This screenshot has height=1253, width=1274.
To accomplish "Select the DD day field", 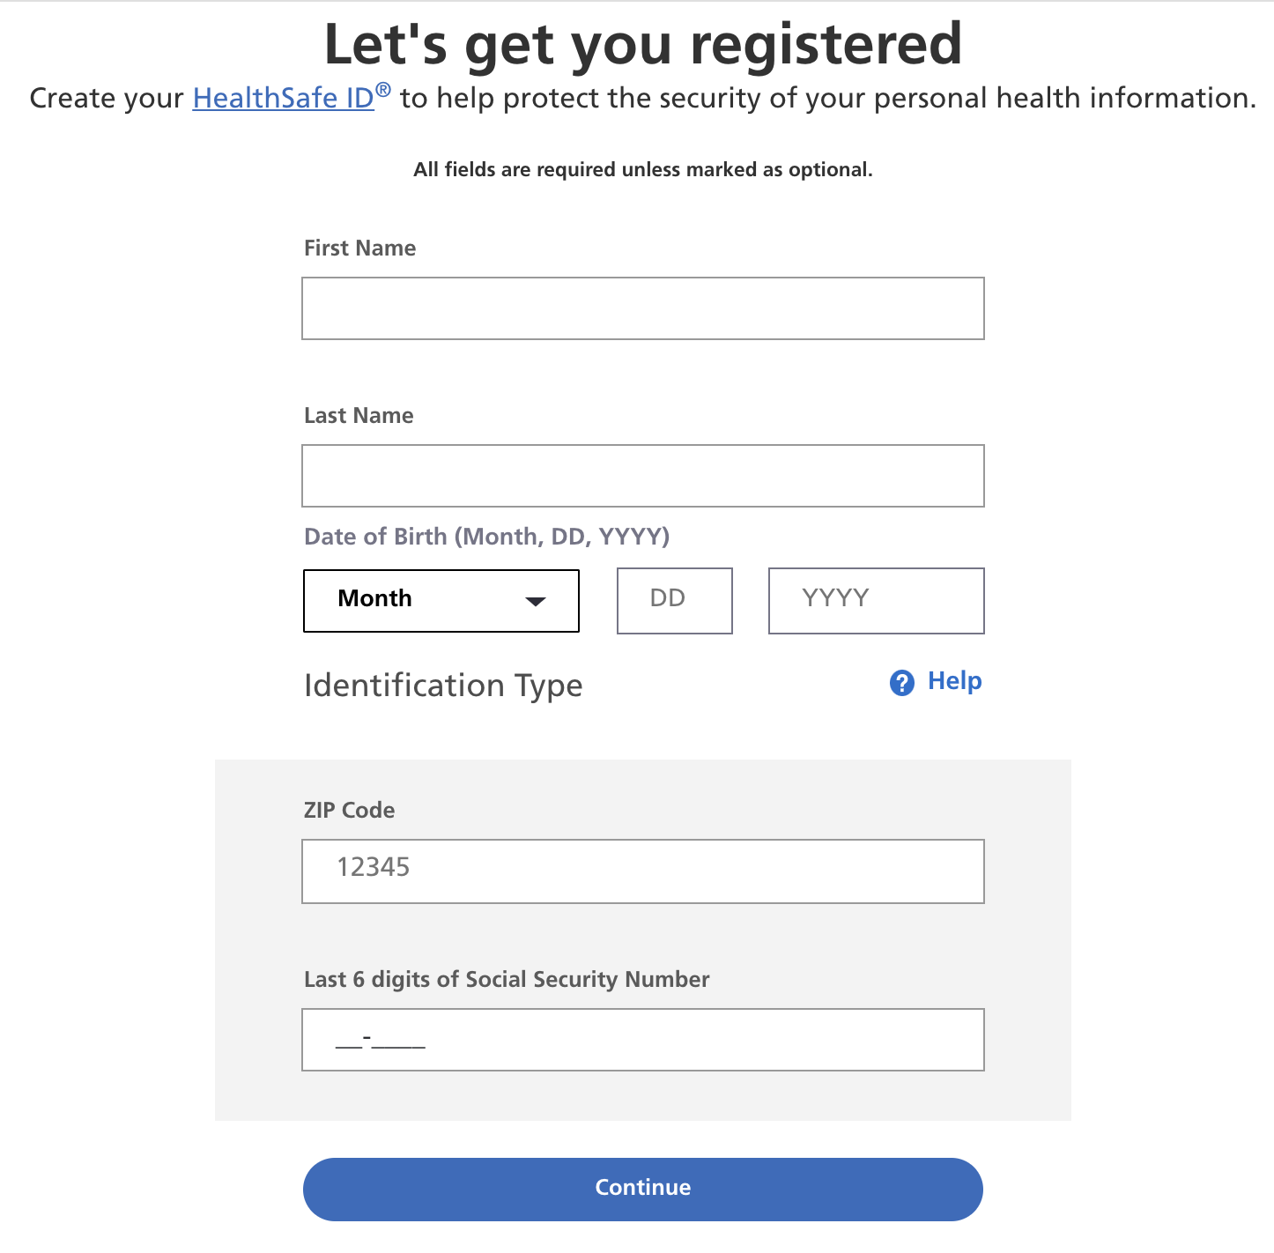I will point(674,600).
